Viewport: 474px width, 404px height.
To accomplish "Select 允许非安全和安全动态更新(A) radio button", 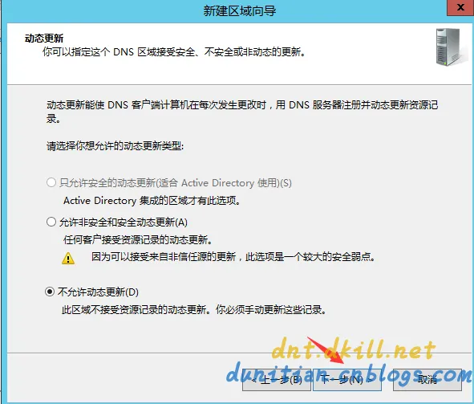I will tap(51, 222).
